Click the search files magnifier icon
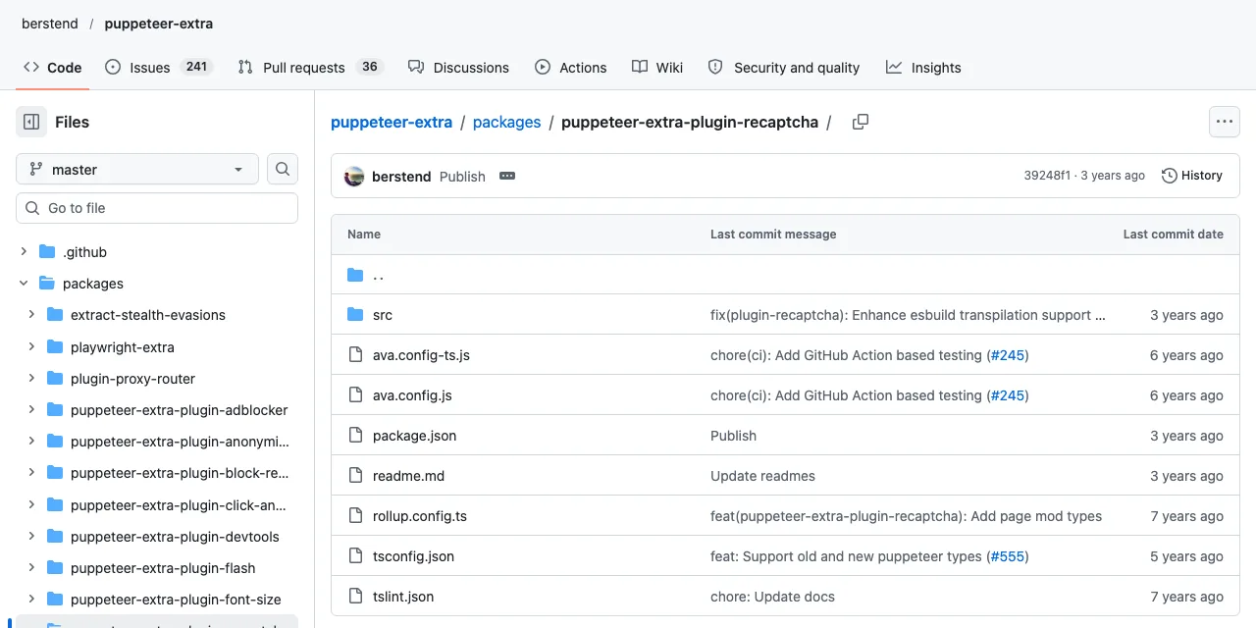The width and height of the screenshot is (1256, 628). [x=283, y=169]
